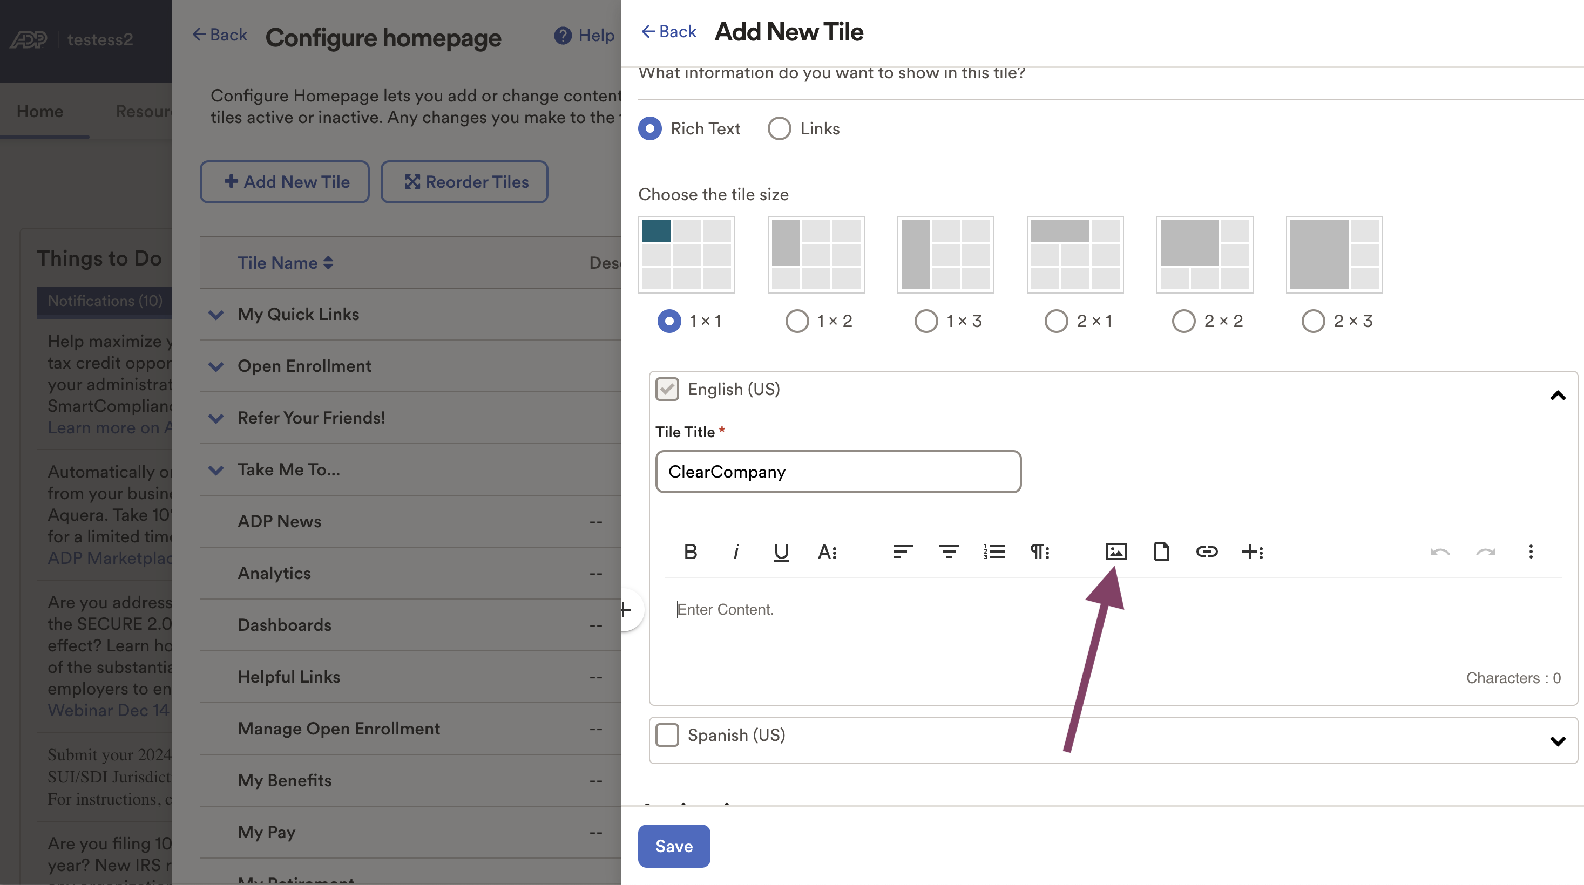Select the Analytics tile row
The height and width of the screenshot is (885, 1584).
point(410,574)
